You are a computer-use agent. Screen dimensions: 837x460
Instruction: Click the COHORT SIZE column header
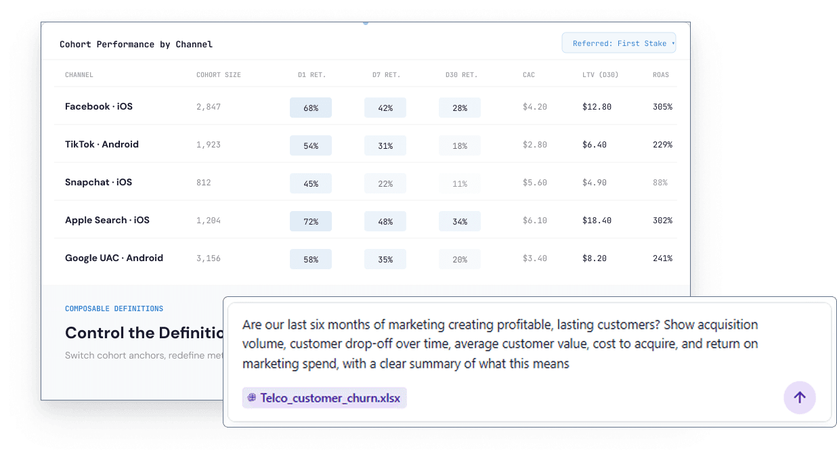pyautogui.click(x=219, y=75)
